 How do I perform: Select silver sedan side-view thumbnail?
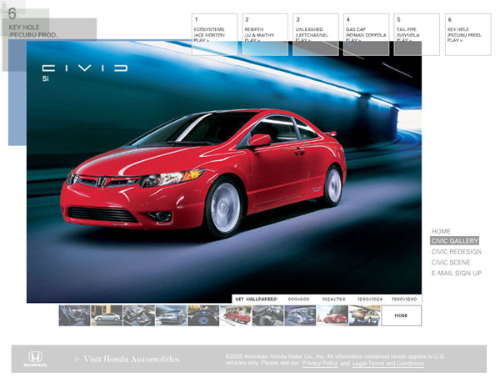click(107, 315)
